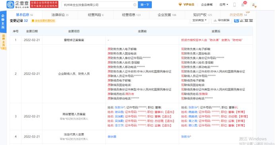This screenshot has width=275, height=145.
Task: Clear the search box with the X icon
Action: [135, 5]
